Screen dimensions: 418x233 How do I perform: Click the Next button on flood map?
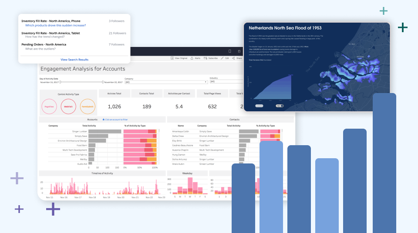pyautogui.click(x=280, y=106)
